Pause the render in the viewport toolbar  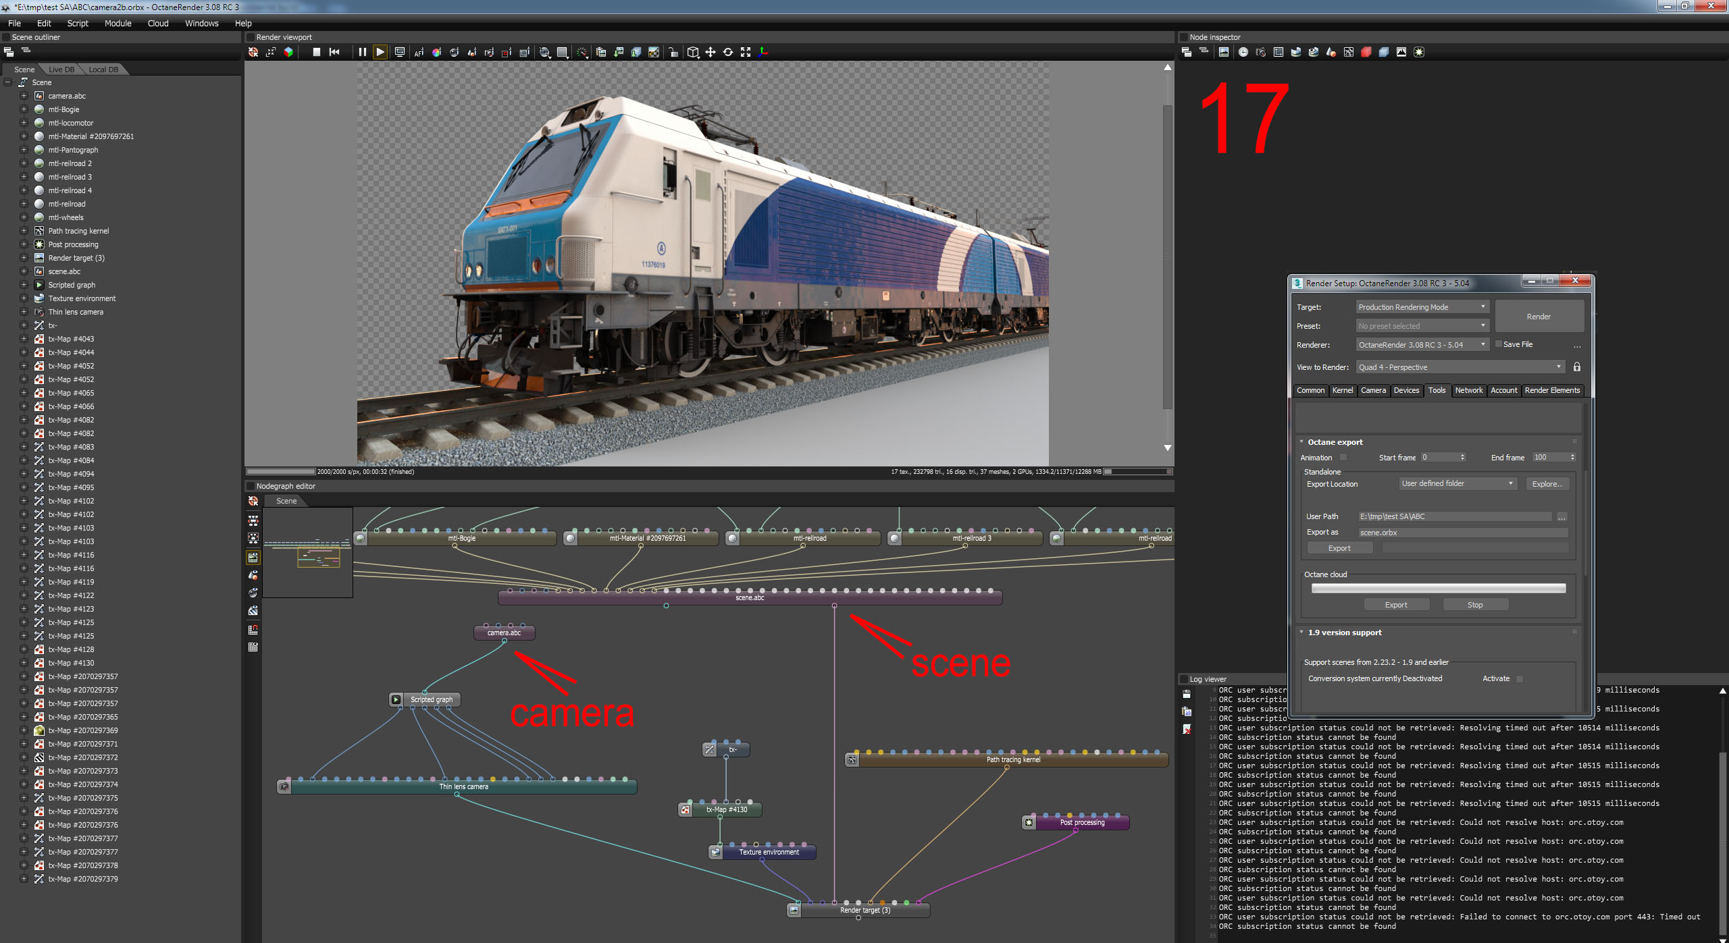[362, 52]
